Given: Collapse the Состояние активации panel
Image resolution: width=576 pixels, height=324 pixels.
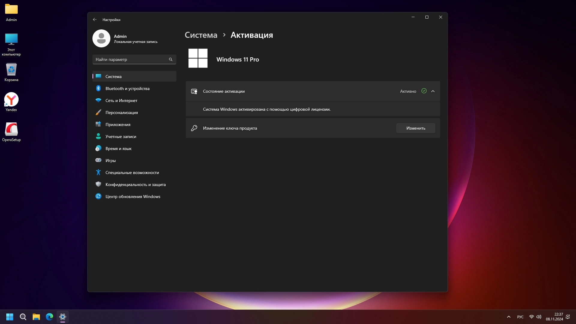Looking at the screenshot, I should (433, 91).
